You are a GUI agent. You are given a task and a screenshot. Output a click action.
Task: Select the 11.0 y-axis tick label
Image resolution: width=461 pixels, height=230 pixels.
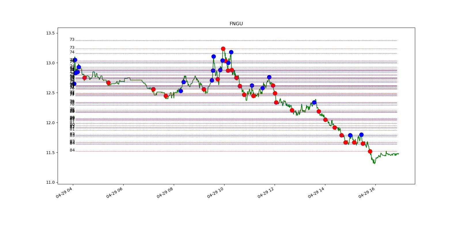[x=50, y=183]
